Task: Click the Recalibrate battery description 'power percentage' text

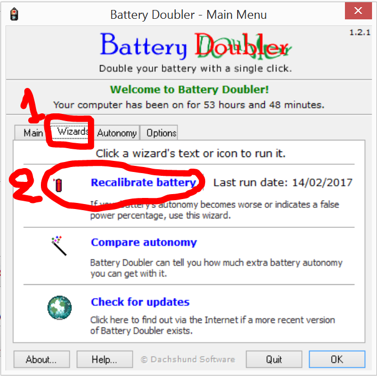Action: coord(160,215)
